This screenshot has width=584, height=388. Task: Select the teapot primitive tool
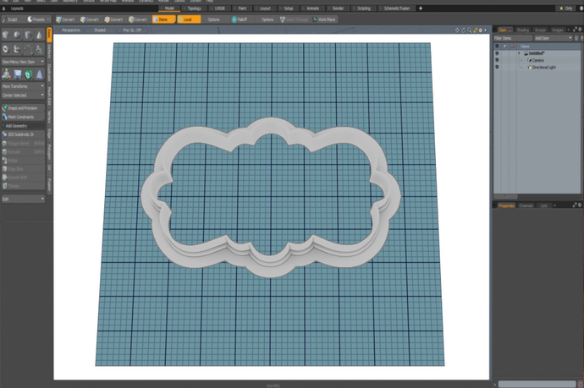pos(17,49)
